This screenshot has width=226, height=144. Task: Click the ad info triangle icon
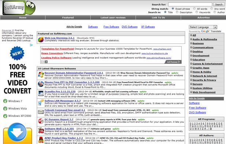pos(31,45)
